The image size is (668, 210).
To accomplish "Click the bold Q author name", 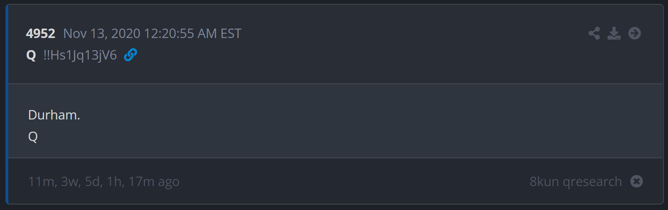I will 31,55.
